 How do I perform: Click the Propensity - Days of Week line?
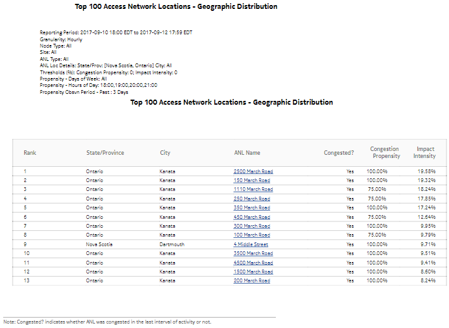point(73,79)
